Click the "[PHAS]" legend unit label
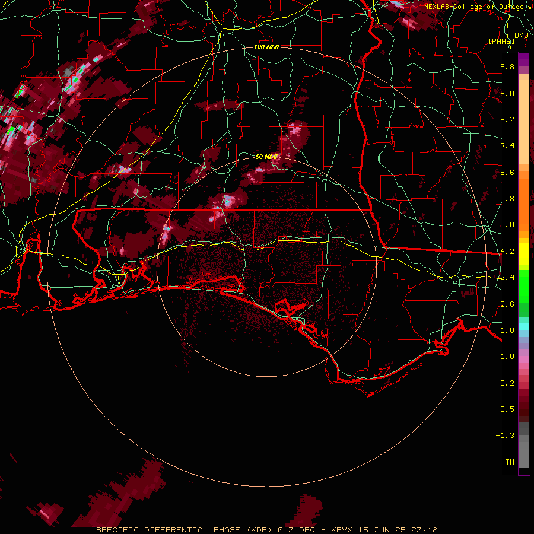 click(x=501, y=41)
